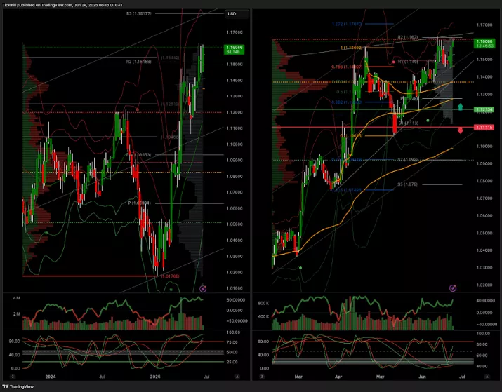Click the red down arrow marker

[x=460, y=130]
